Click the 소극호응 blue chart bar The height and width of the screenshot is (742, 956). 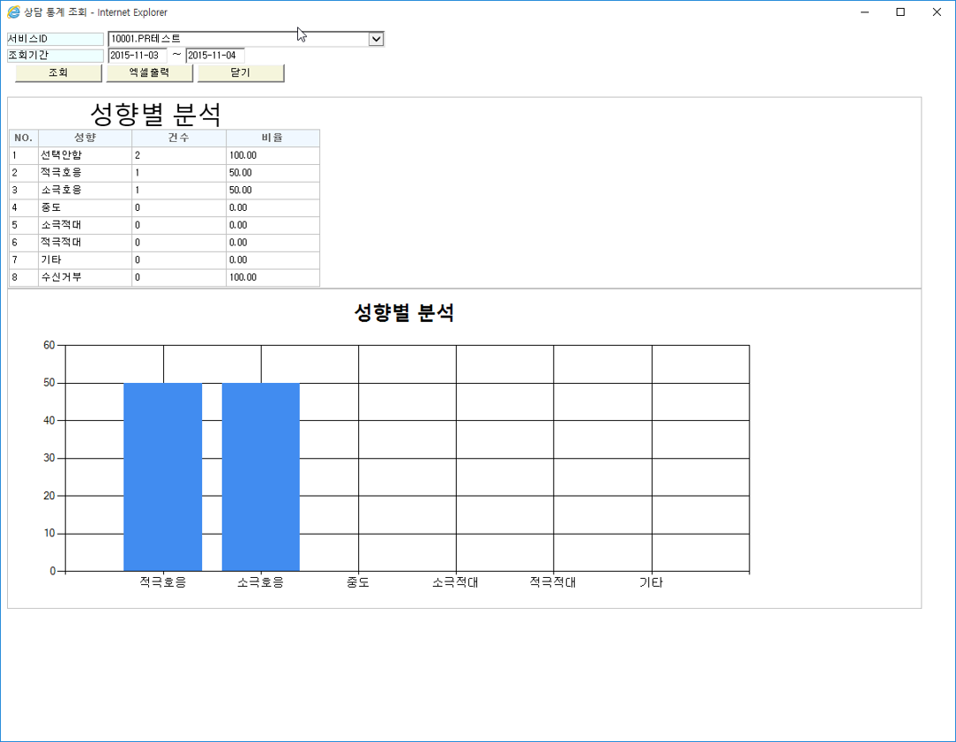tap(260, 476)
